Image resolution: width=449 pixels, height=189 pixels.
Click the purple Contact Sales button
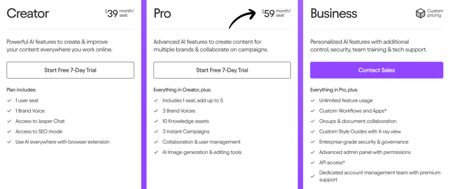(377, 70)
